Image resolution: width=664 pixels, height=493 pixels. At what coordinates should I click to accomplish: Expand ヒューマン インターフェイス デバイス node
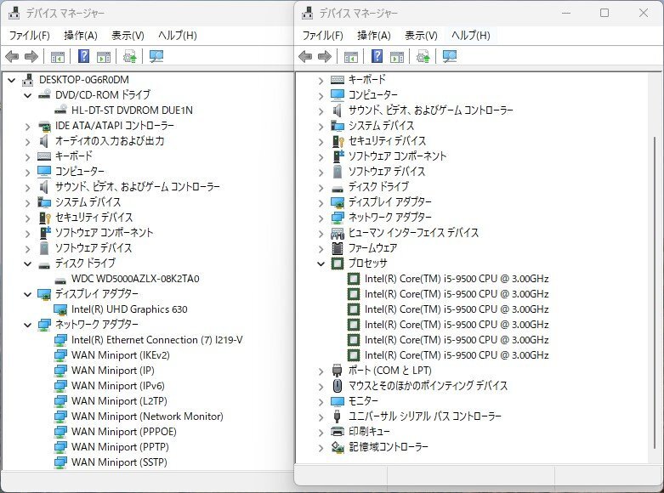[321, 234]
